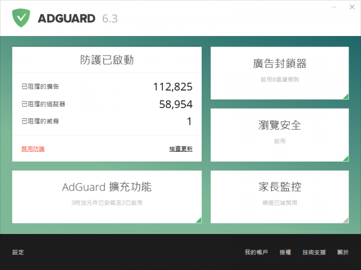Click the 防護已啟動 status heading
361x270 pixels.
(x=107, y=60)
